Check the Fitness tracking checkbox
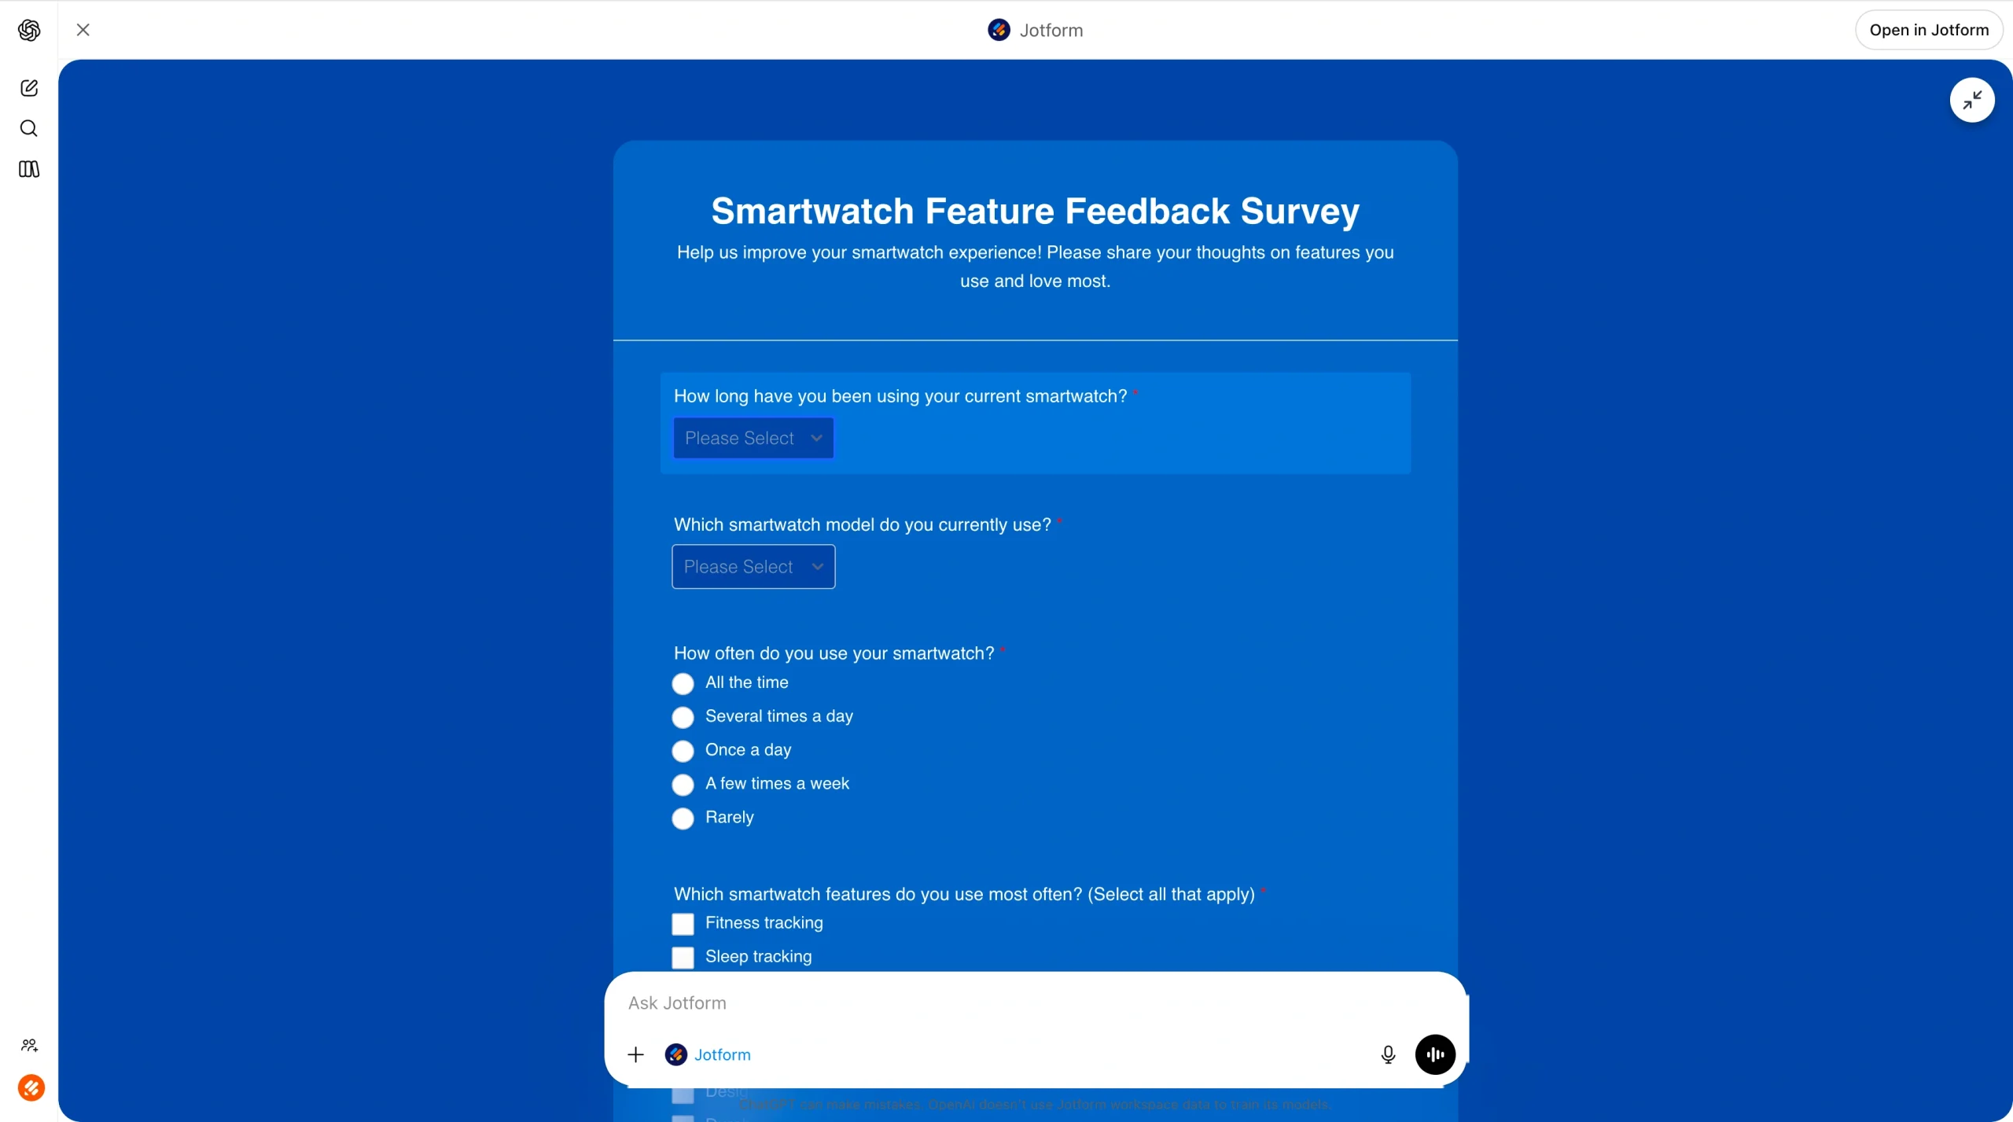Image resolution: width=2013 pixels, height=1122 pixels. [682, 923]
